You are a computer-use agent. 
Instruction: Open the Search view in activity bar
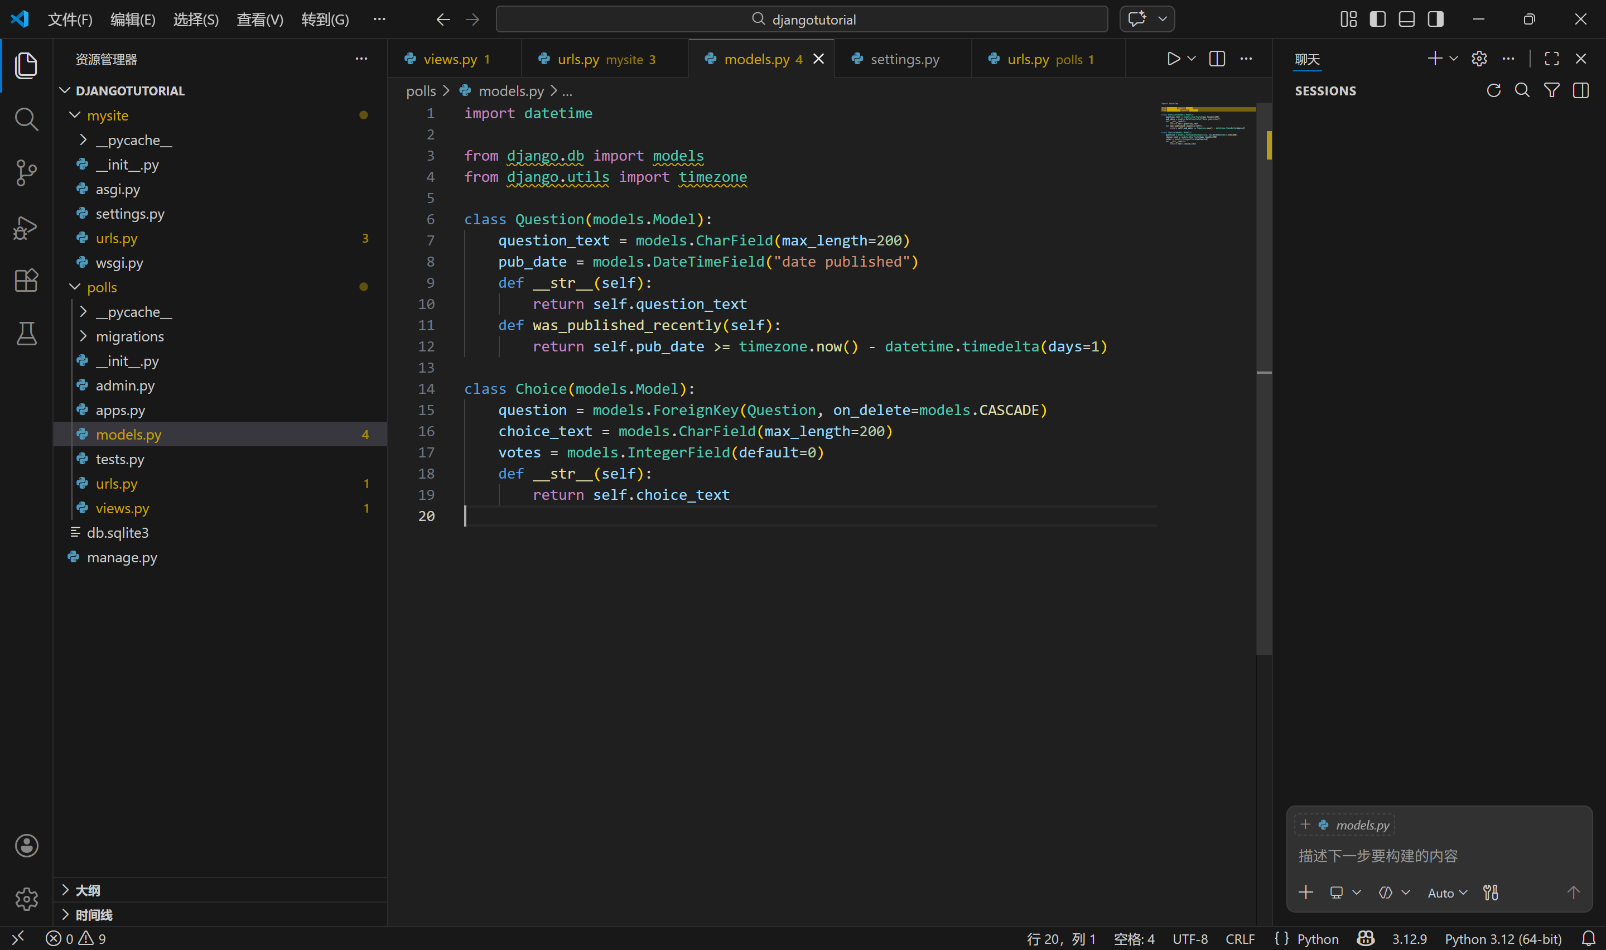click(x=26, y=119)
